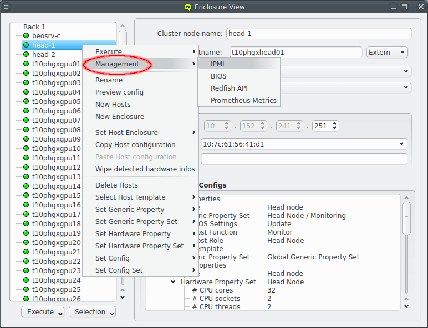This screenshot has width=428, height=328.
Task: Select Redfish API in the submenu
Action: point(229,88)
